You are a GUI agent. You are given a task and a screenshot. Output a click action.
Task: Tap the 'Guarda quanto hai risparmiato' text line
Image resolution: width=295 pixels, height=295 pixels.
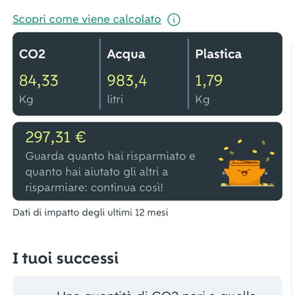point(110,156)
